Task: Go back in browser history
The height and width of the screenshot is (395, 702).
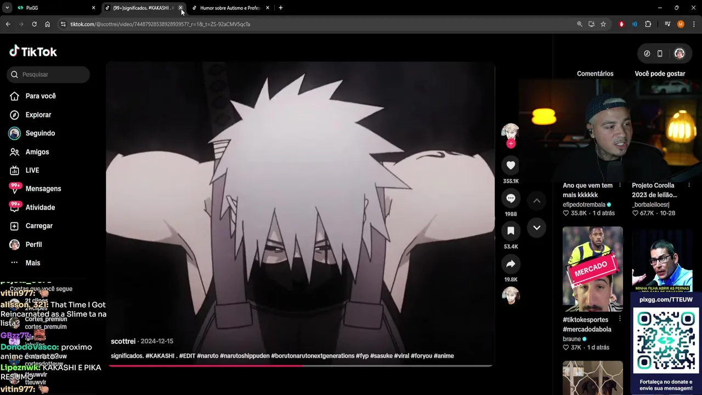Action: pyautogui.click(x=8, y=24)
